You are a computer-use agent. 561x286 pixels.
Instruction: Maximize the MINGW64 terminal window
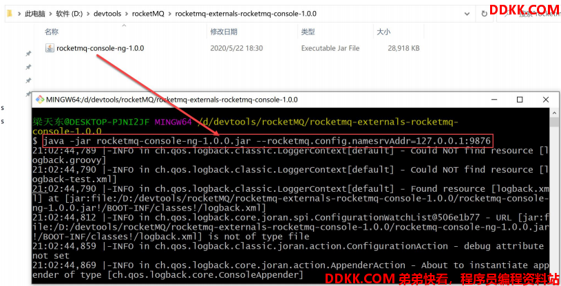pos(520,100)
